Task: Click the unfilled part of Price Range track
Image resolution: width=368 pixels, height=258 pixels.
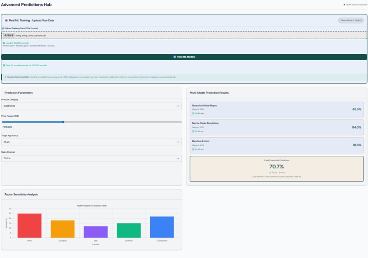Action: [123, 122]
